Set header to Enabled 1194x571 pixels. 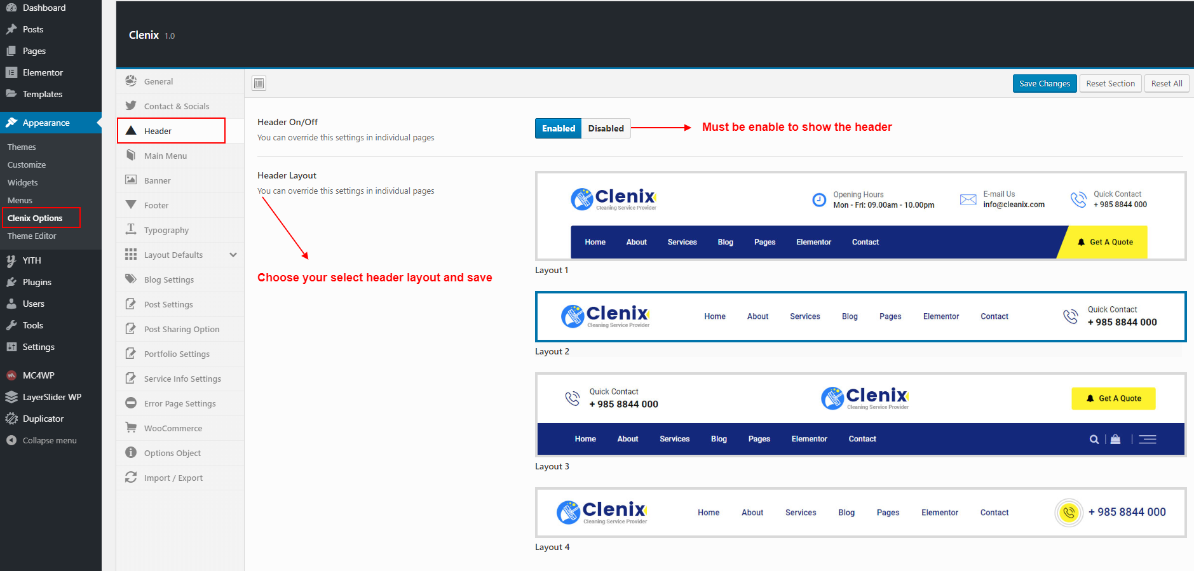pyautogui.click(x=558, y=128)
